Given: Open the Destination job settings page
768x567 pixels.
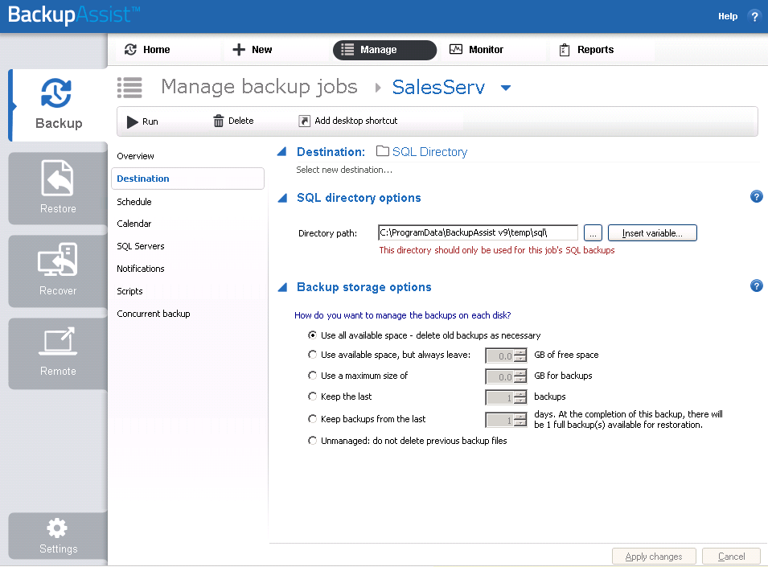Looking at the screenshot, I should coord(187,179).
